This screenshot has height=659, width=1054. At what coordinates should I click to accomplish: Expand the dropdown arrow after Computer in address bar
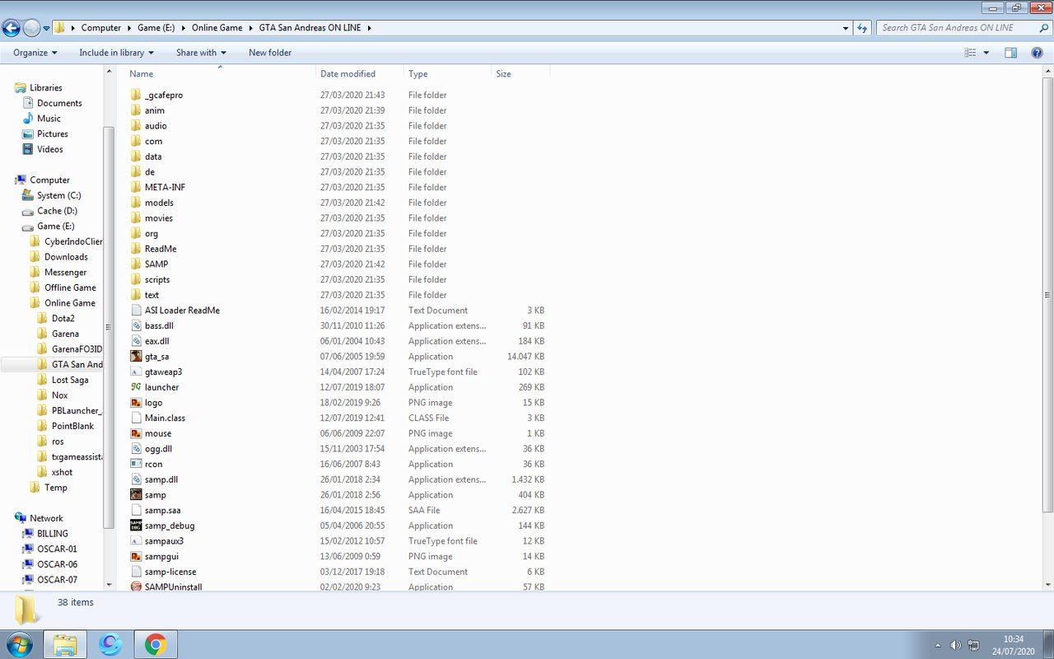pos(128,28)
